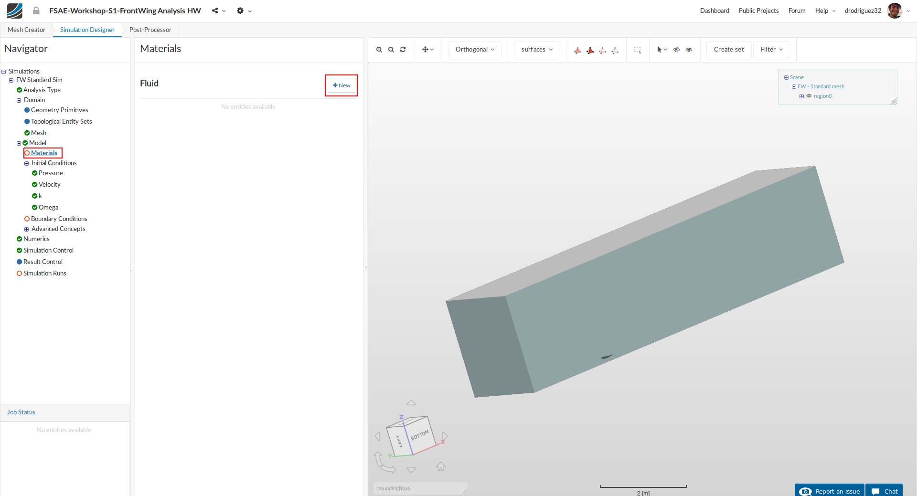
Task: Open the Orthogonal projection dropdown
Action: pyautogui.click(x=475, y=50)
